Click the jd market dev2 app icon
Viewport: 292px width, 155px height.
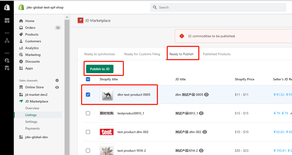[21, 95]
